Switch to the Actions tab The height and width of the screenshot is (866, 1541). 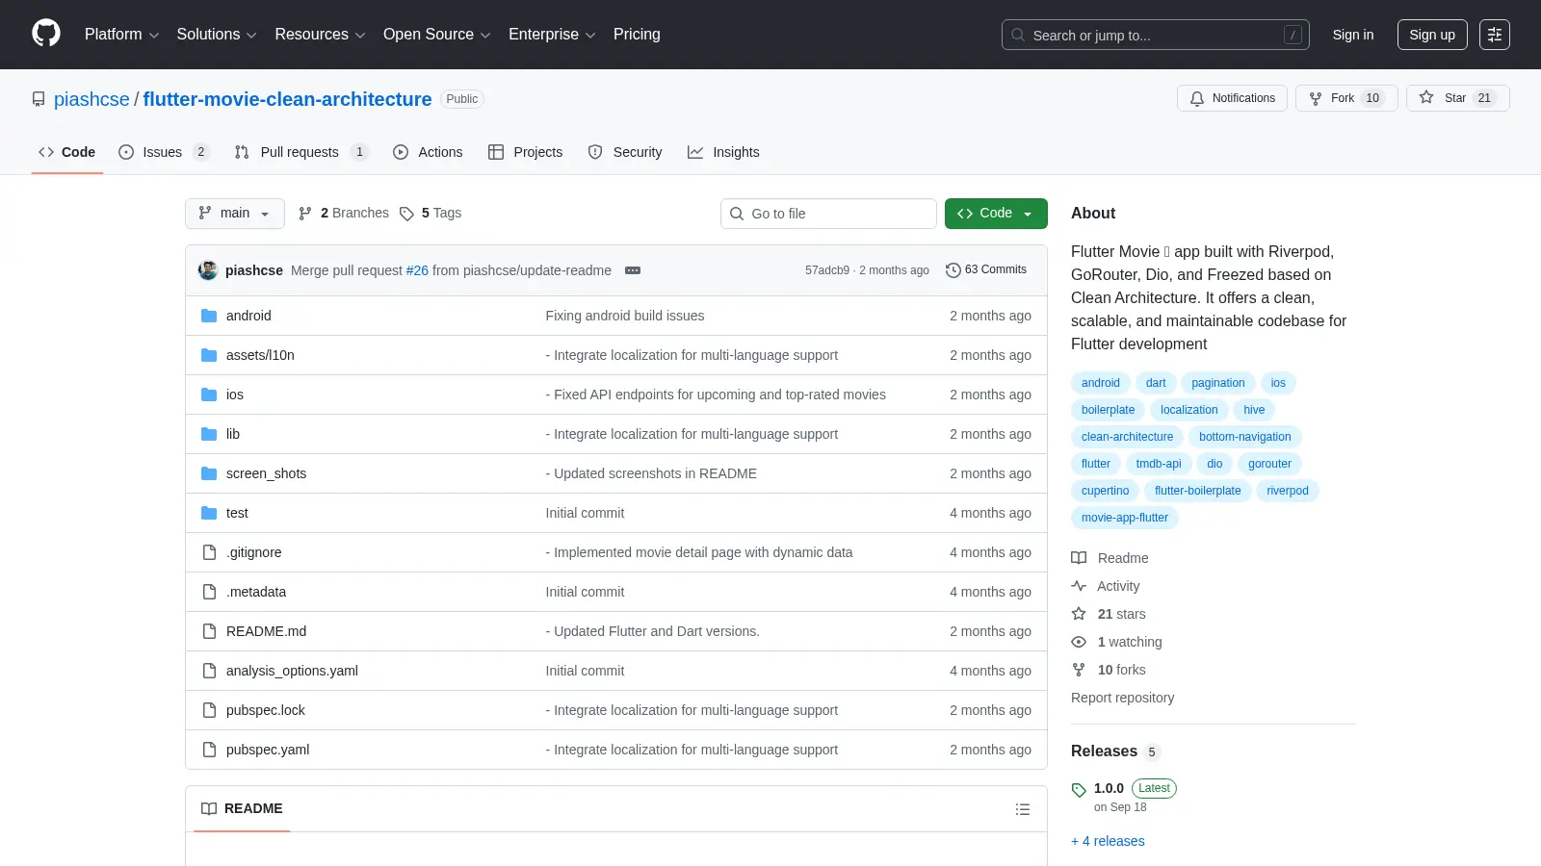[x=429, y=152]
